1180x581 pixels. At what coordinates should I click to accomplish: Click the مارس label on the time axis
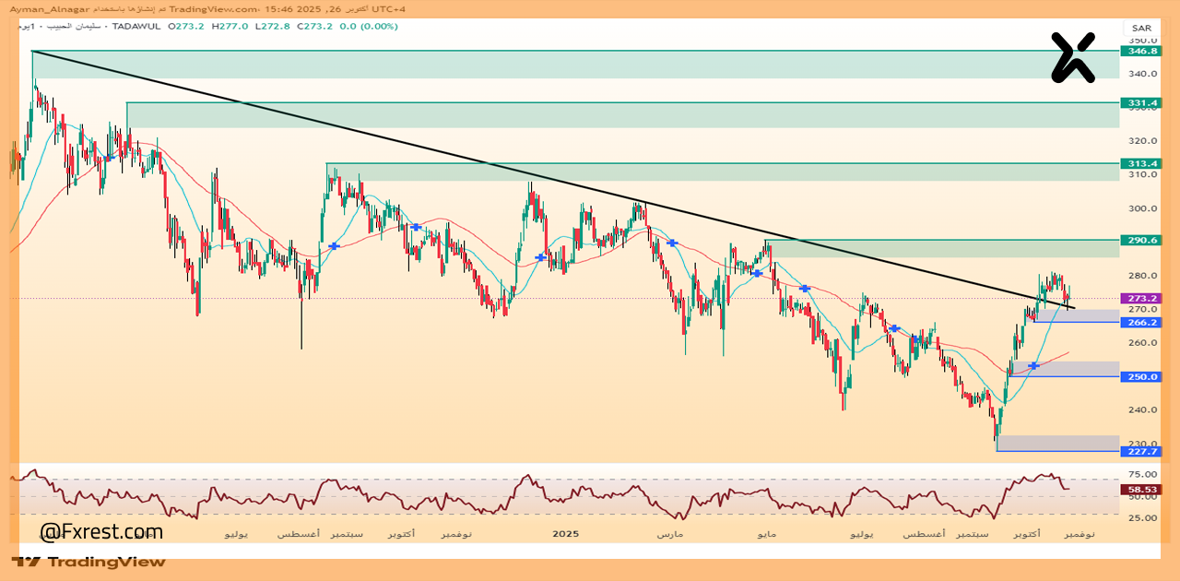point(669,535)
